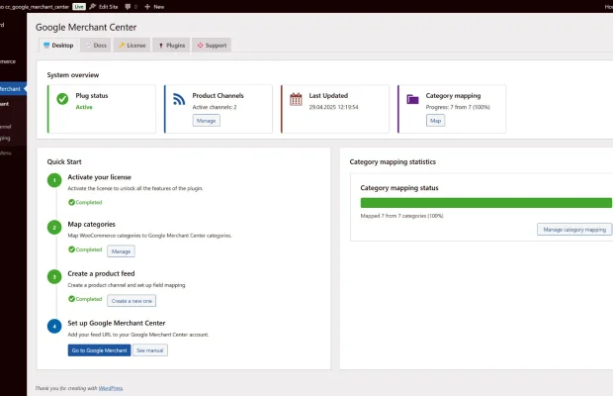Click New in the admin bar
The height and width of the screenshot is (396, 613).
tap(154, 7)
